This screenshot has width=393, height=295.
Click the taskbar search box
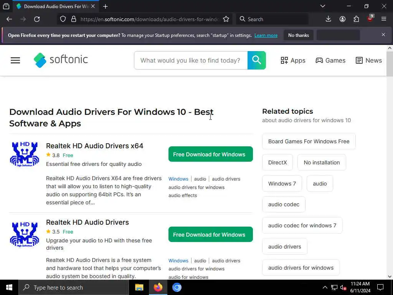[73, 287]
